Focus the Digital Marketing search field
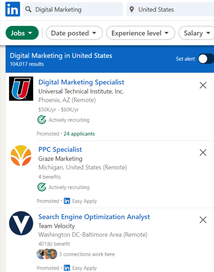 click(73, 9)
